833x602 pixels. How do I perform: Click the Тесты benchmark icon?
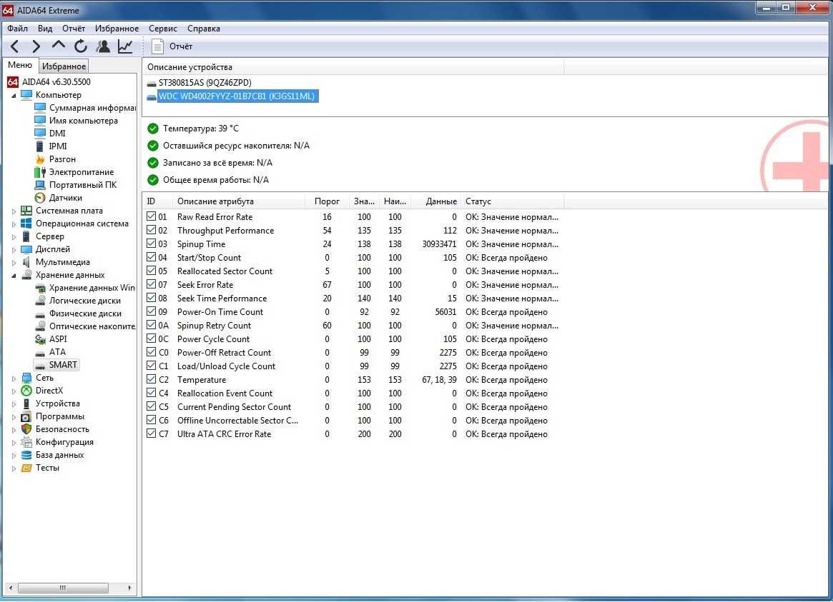pos(26,468)
